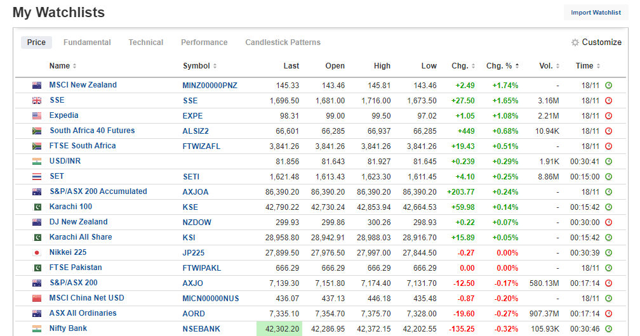Click green clock icon in Karachi All Share row
The height and width of the screenshot is (336, 640).
pyautogui.click(x=608, y=237)
